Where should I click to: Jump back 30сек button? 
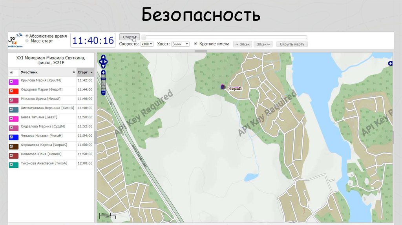(x=243, y=44)
